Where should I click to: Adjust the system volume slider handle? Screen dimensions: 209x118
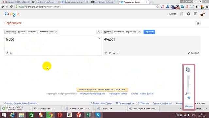click(x=188, y=93)
